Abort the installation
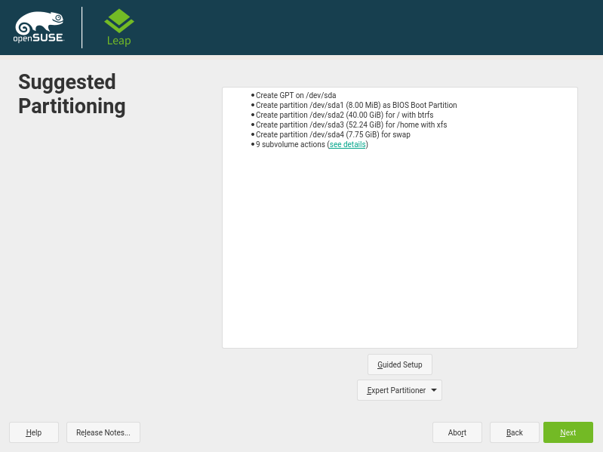Screen dimensions: 603x452 457,432
